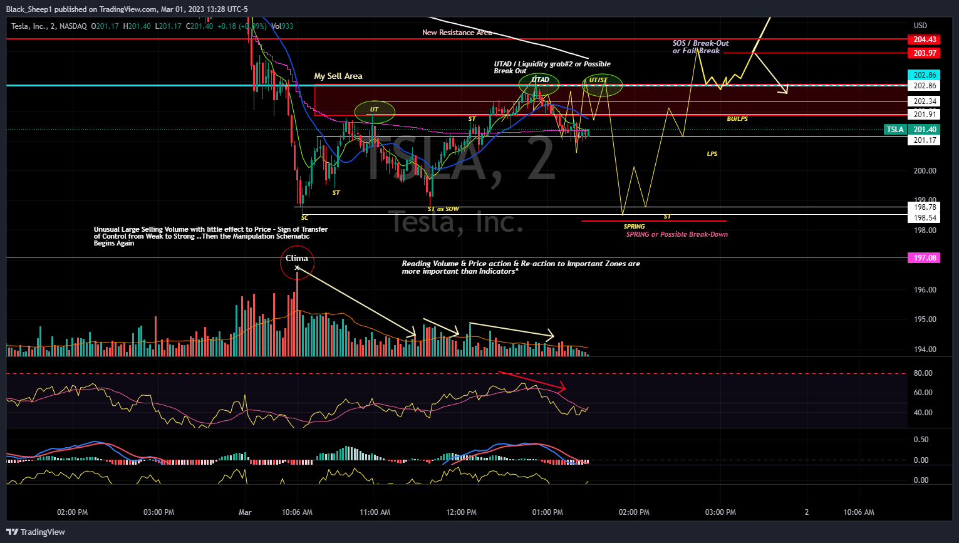Image resolution: width=959 pixels, height=543 pixels.
Task: Select the 198.54 price label
Action: pos(924,218)
